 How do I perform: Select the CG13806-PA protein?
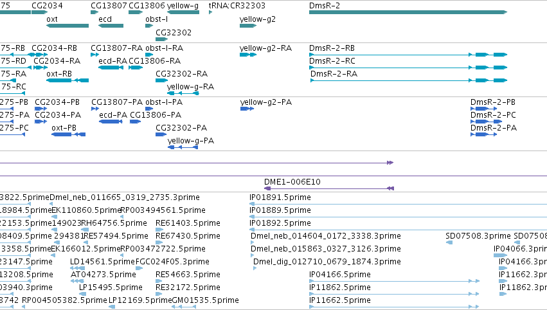point(136,122)
